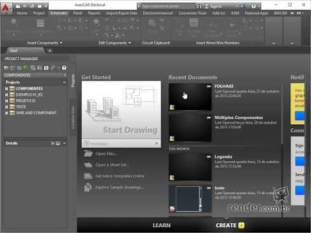The height and width of the screenshot is (233, 311).
Task: Click New in the Quick Access toolbar
Action: click(18, 6)
